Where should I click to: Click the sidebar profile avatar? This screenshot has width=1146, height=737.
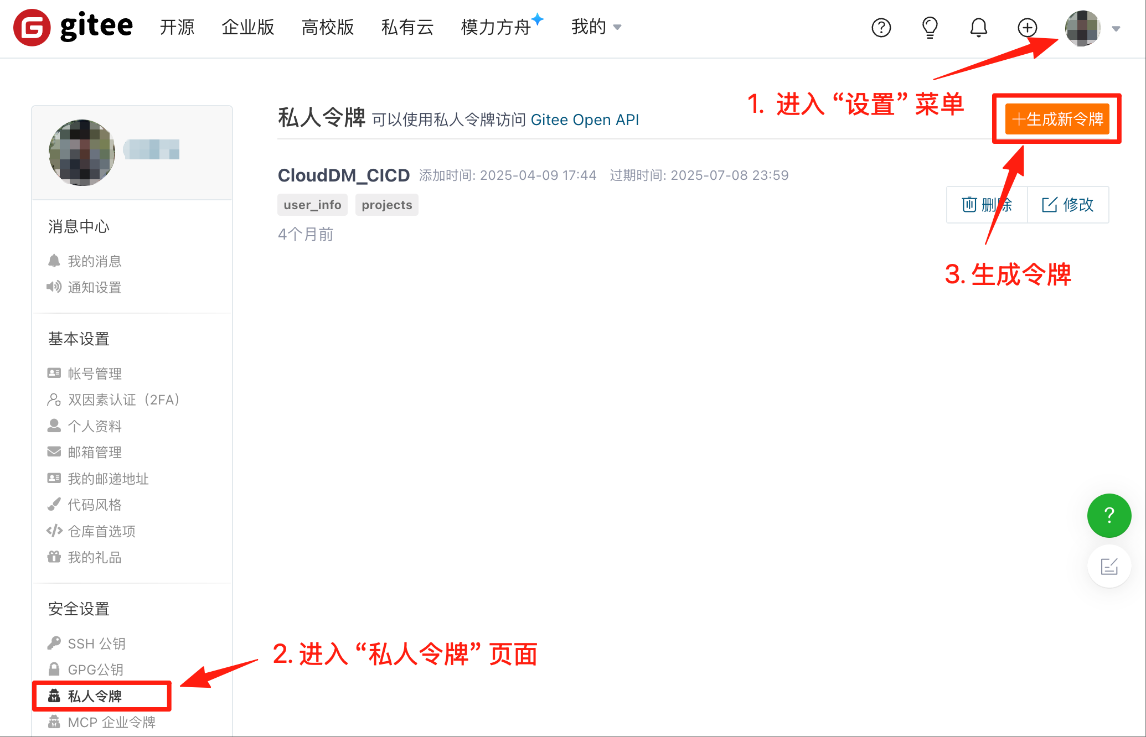(82, 152)
